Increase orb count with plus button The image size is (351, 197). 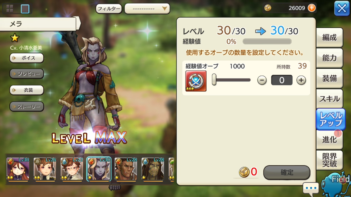pyautogui.click(x=301, y=80)
